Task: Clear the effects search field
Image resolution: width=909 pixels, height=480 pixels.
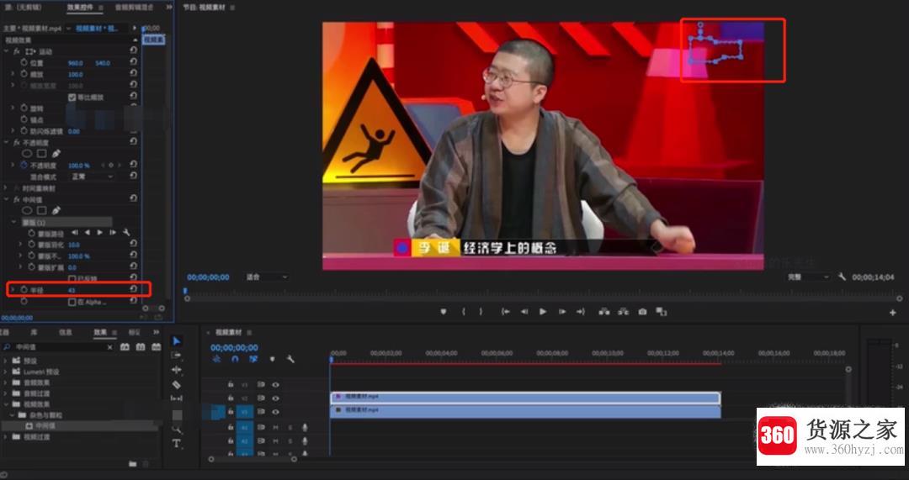Action: (x=110, y=347)
